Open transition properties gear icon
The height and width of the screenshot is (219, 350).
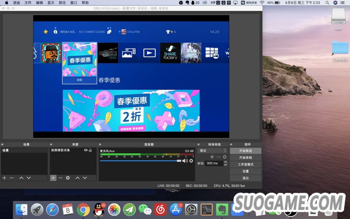224,157
